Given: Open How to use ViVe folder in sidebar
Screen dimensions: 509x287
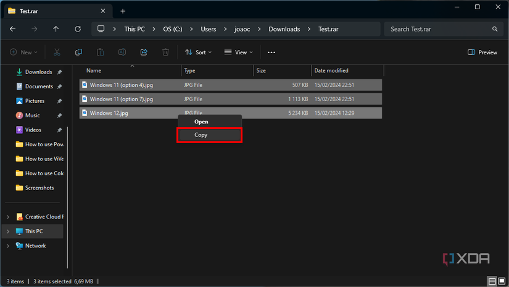Looking at the screenshot, I should [39, 159].
